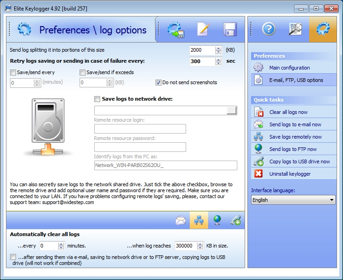Open Main configuration preferences
343x280 pixels.
pyautogui.click(x=289, y=68)
